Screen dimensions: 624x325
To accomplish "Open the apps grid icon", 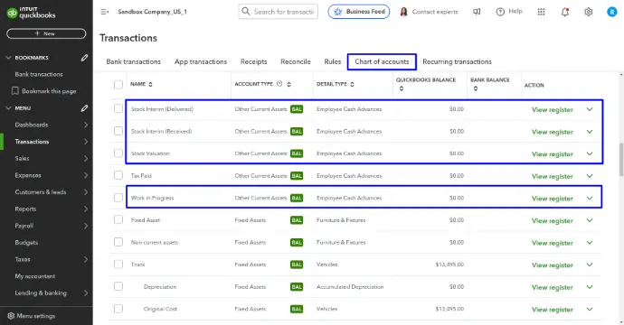I will 541,12.
